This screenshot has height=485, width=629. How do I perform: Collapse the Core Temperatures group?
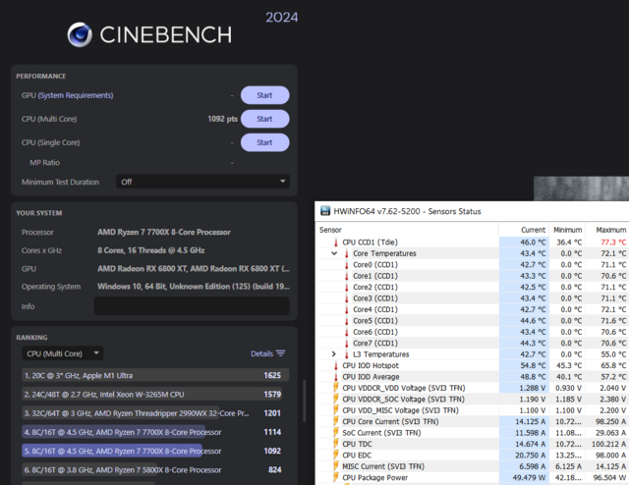(x=334, y=253)
